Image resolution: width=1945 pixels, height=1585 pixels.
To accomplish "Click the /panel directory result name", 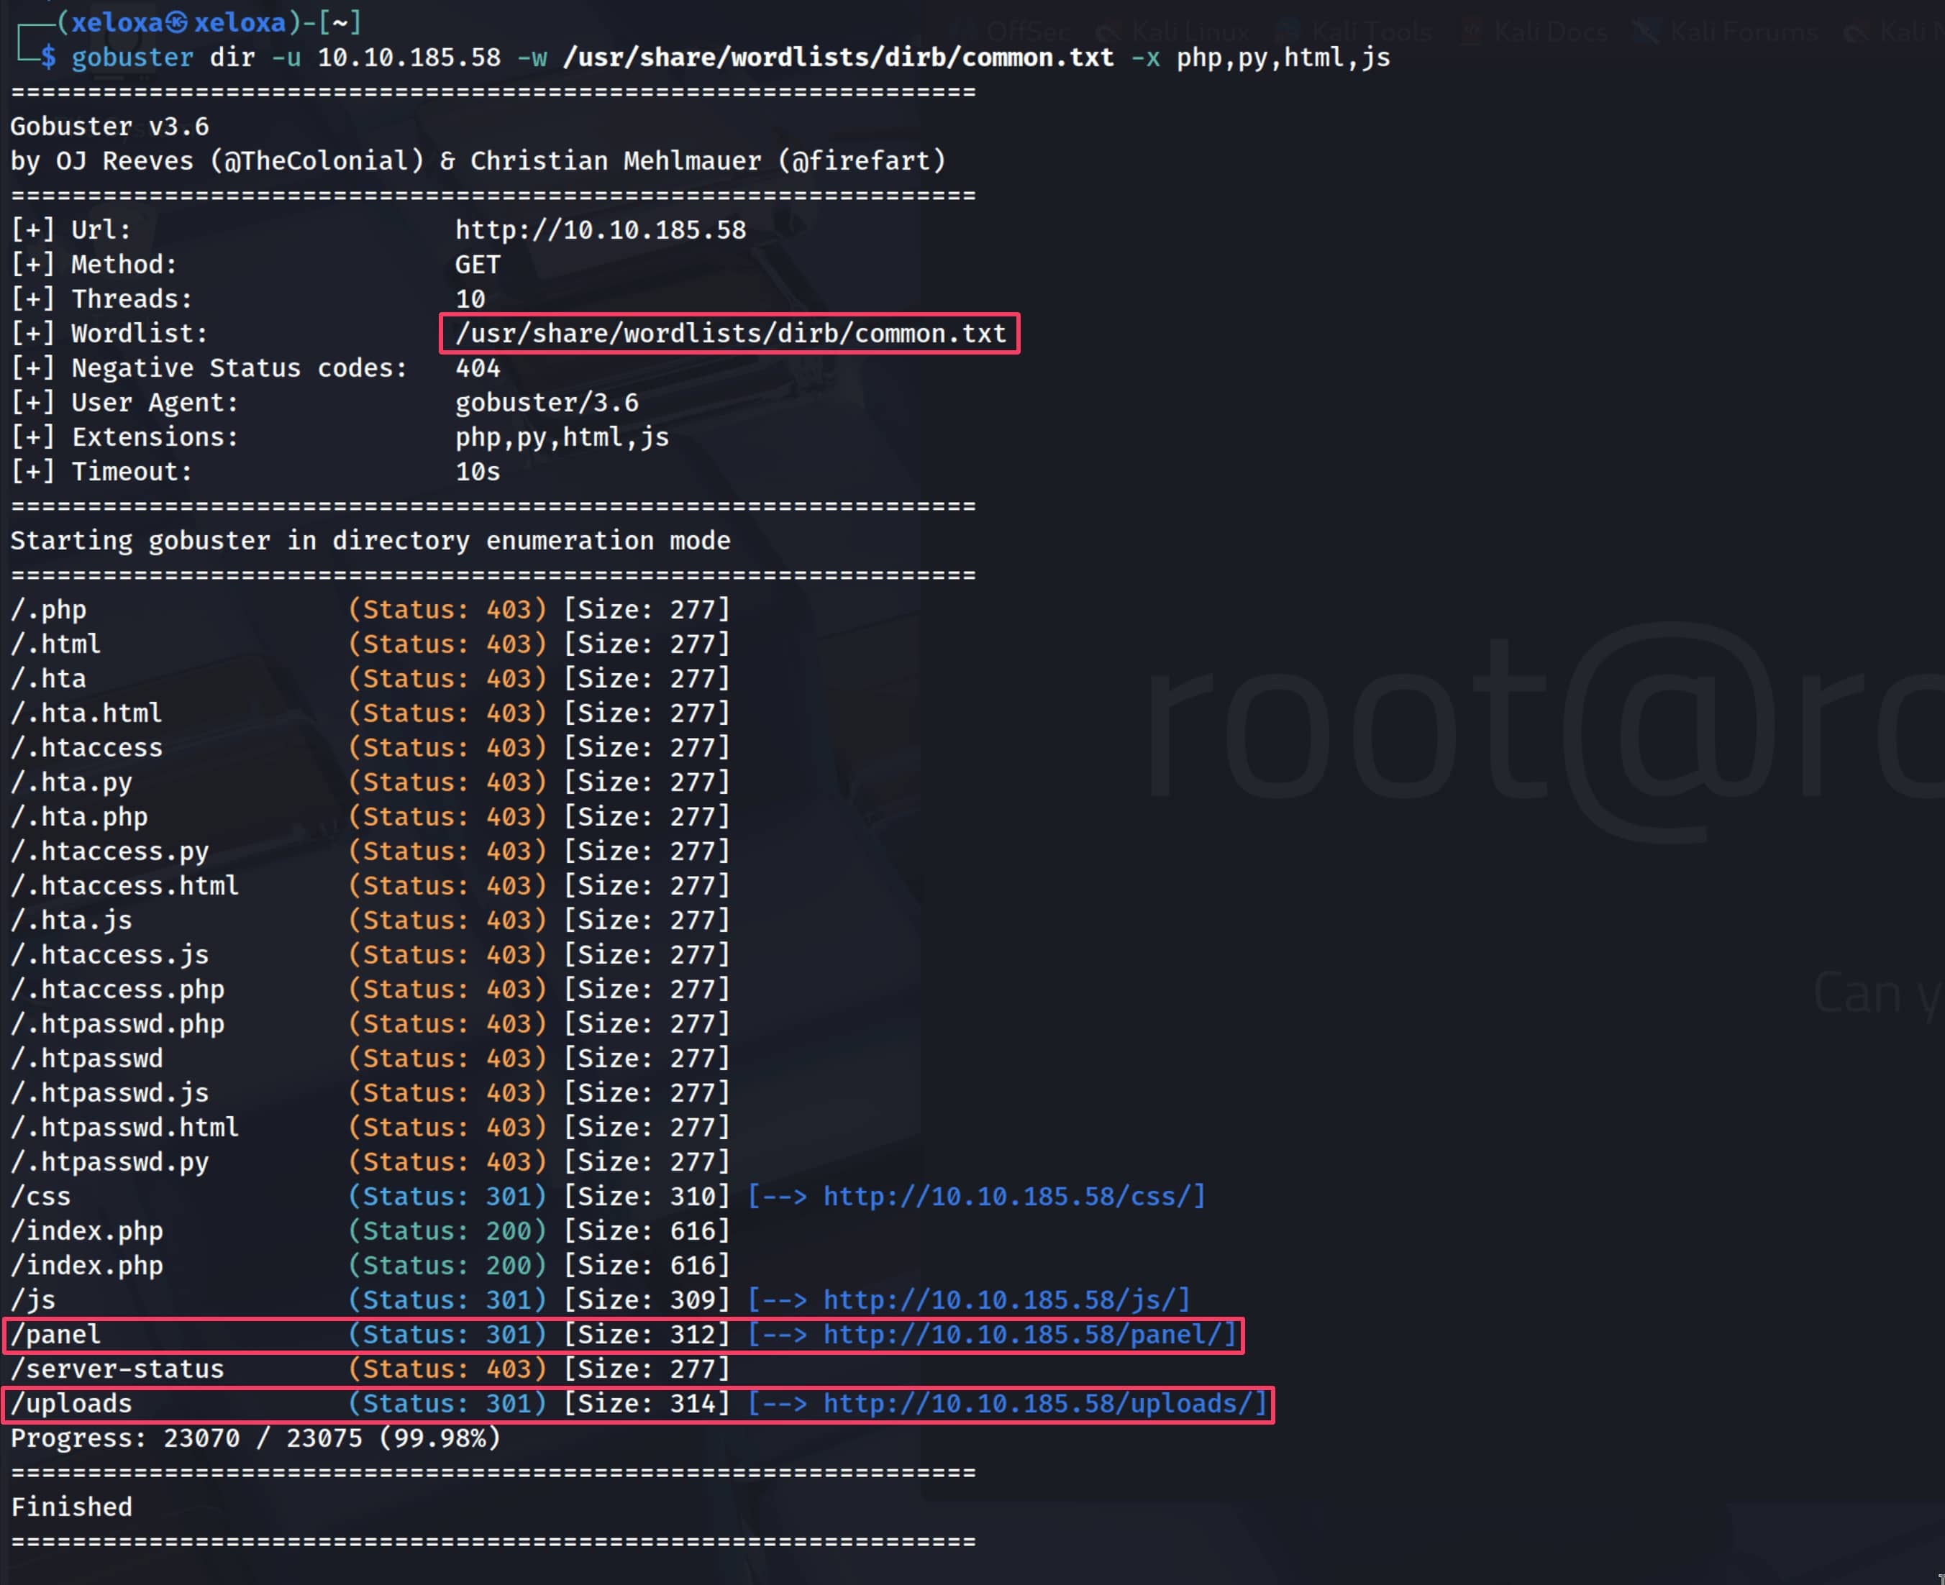I will 55,1334.
